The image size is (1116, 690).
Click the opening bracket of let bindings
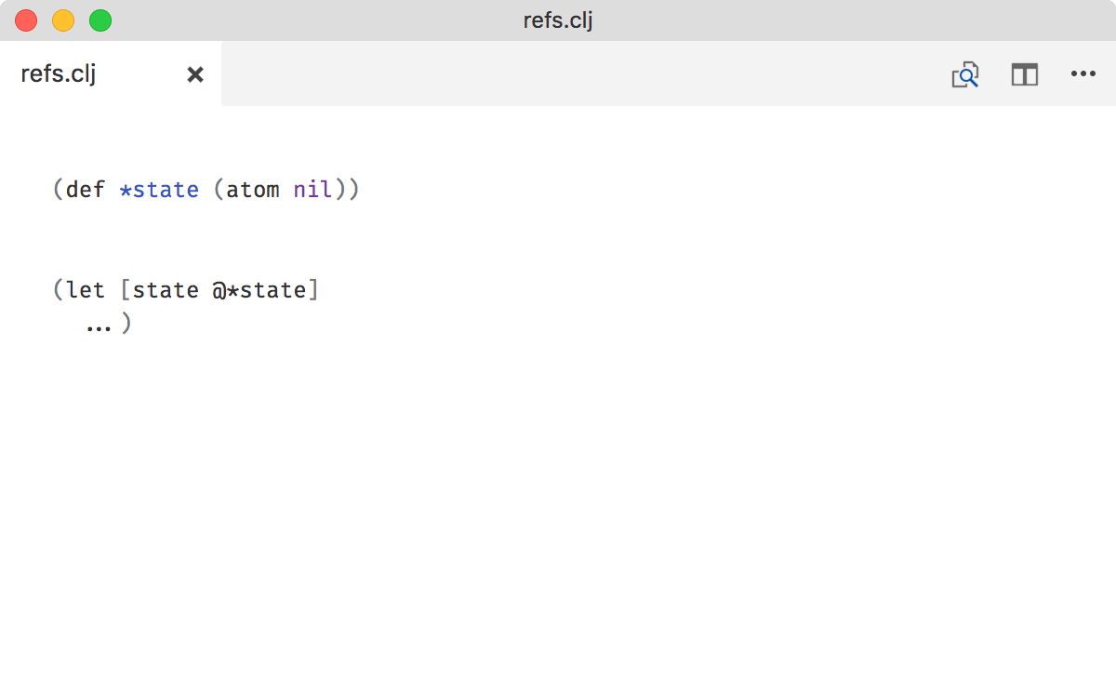[x=126, y=290]
